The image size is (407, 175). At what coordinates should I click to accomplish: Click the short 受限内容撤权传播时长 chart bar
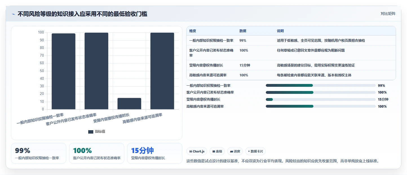point(129,103)
